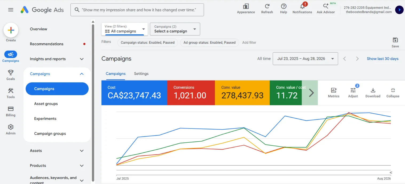Expand Audiences, keywords, and content
Image resolution: width=405 pixels, height=184 pixels.
click(82, 180)
